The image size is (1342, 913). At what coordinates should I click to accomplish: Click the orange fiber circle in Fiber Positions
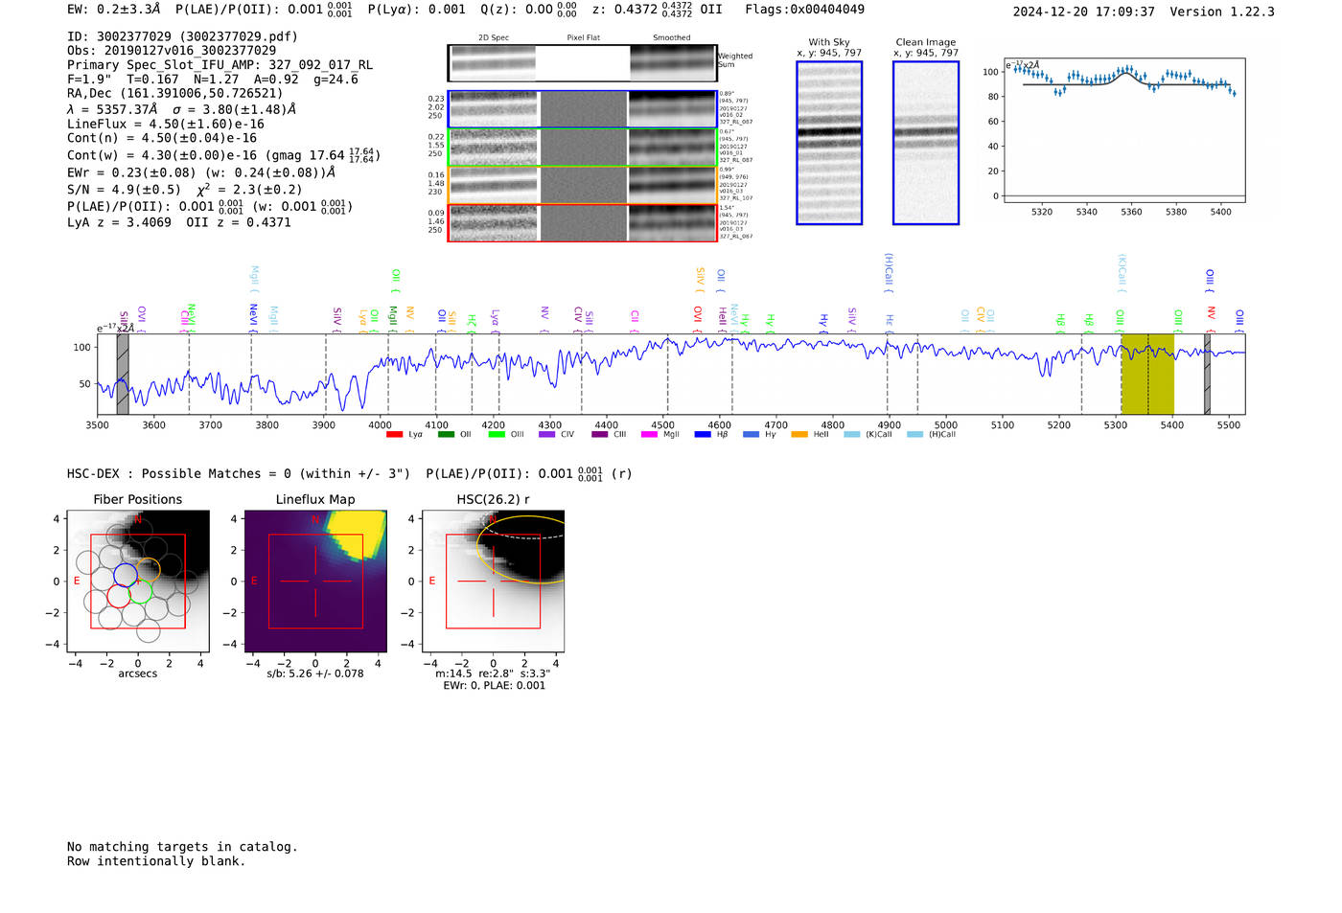tap(148, 570)
